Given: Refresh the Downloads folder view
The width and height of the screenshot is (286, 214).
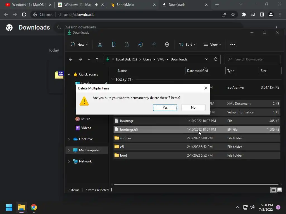Looking at the screenshot, I should pyautogui.click(x=216, y=59).
